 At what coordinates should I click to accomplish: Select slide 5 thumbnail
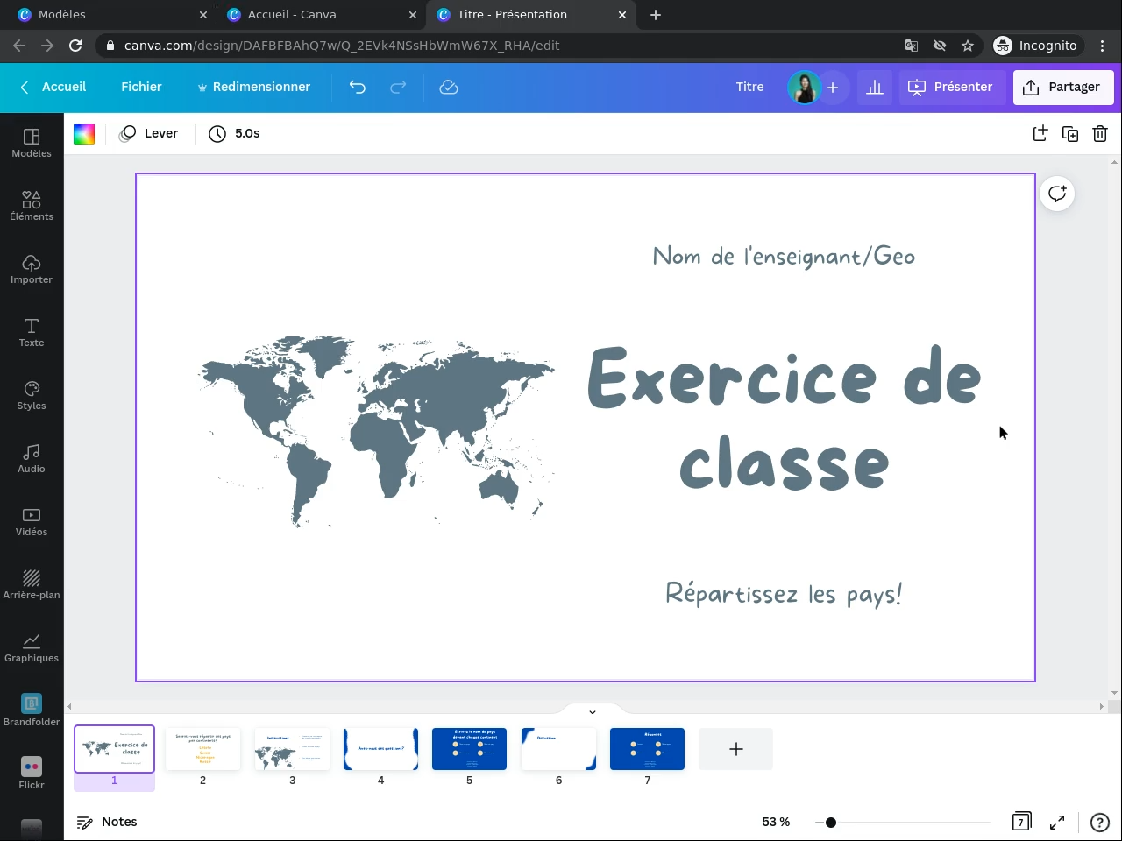click(x=469, y=749)
